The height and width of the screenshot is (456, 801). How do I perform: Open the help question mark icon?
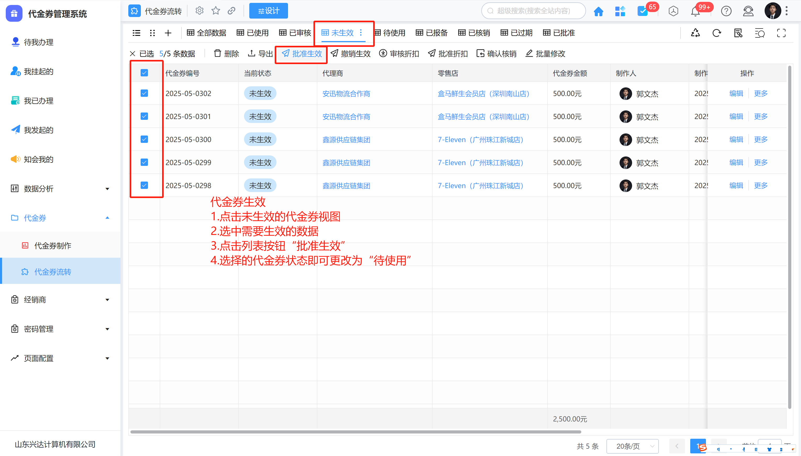tap(726, 11)
